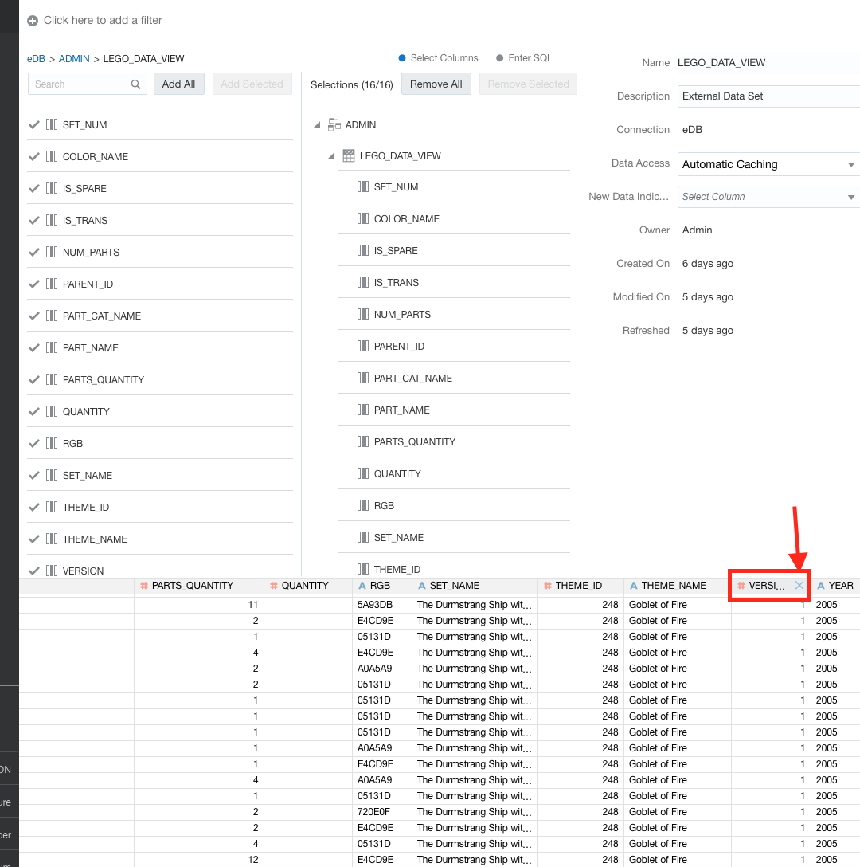
Task: Click the column icon beside IS_SPARE in the left list
Action: pyautogui.click(x=52, y=188)
